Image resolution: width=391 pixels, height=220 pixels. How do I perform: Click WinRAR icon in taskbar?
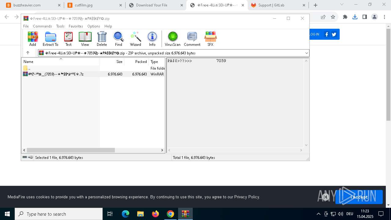click(185, 214)
